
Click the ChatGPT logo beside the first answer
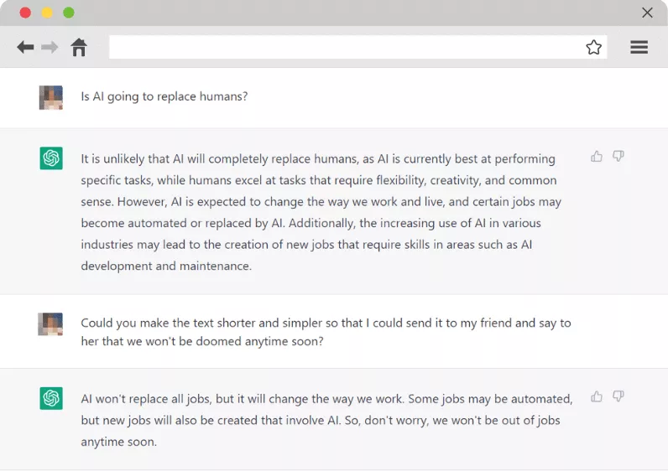51,158
